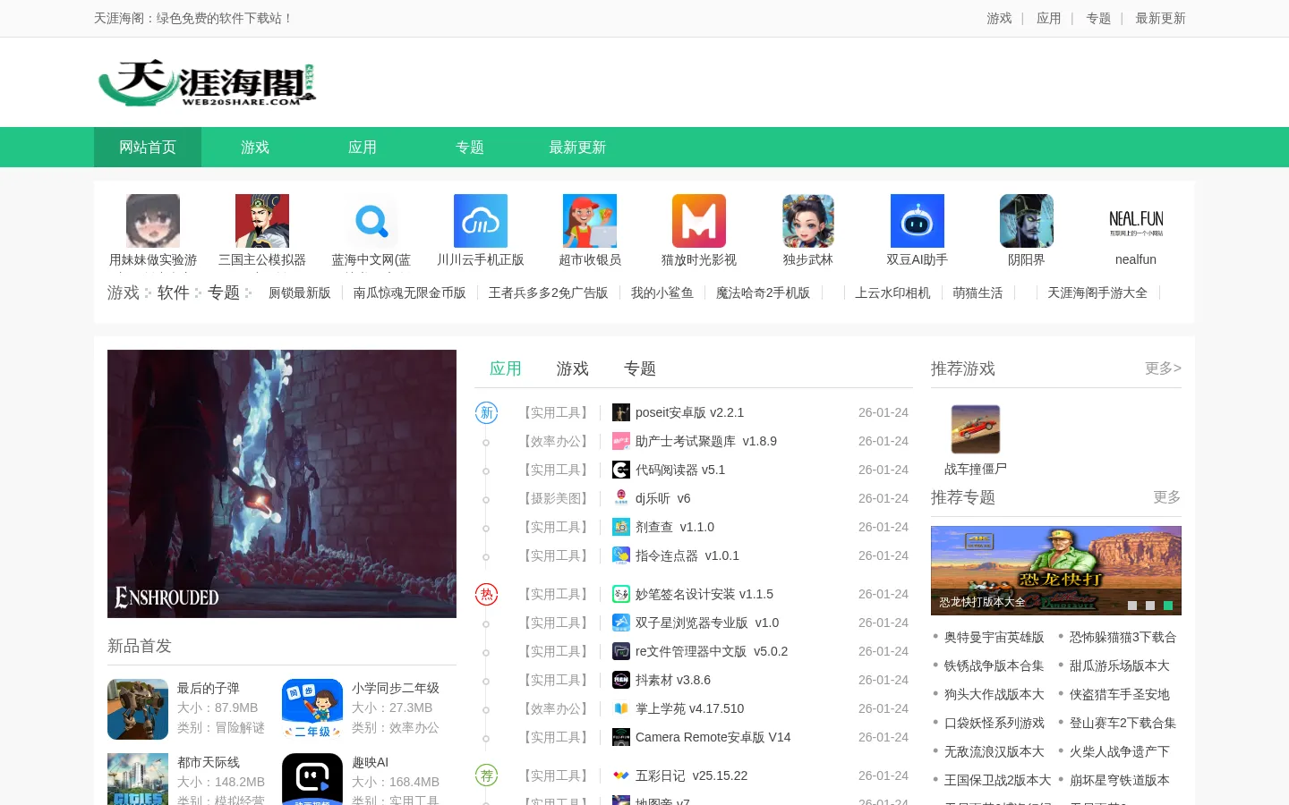Click the 助产士考试聚题库 small icon

point(621,441)
